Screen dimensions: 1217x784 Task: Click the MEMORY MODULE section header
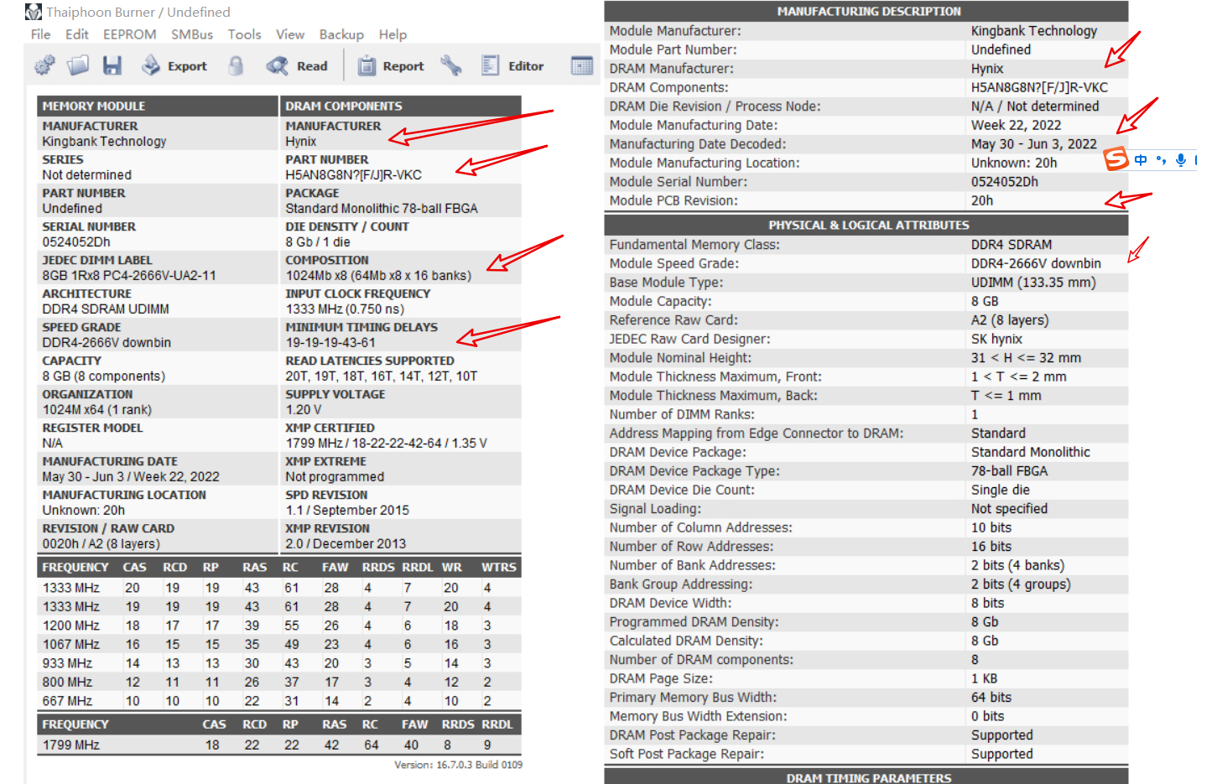click(158, 106)
